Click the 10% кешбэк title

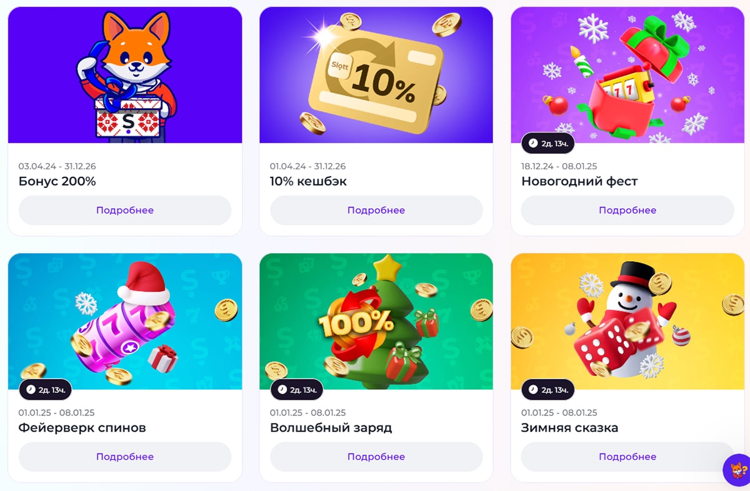308,182
